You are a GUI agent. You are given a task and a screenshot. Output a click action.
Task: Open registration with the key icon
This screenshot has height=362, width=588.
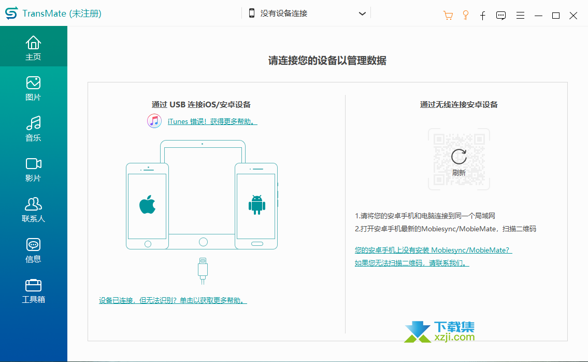(x=465, y=16)
